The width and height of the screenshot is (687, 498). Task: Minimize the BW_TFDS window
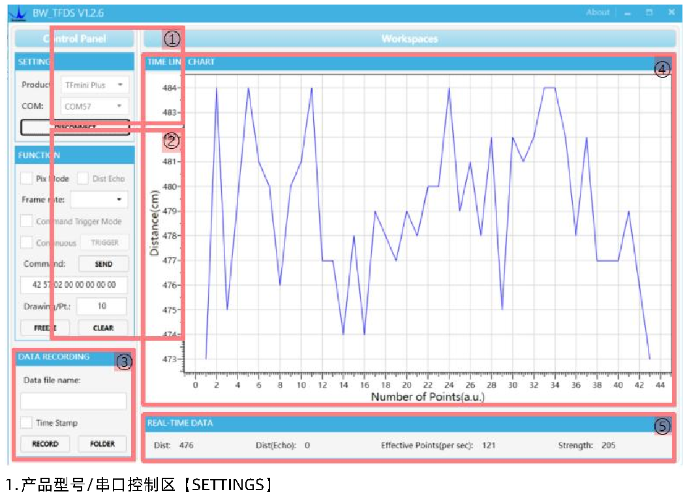click(x=628, y=13)
